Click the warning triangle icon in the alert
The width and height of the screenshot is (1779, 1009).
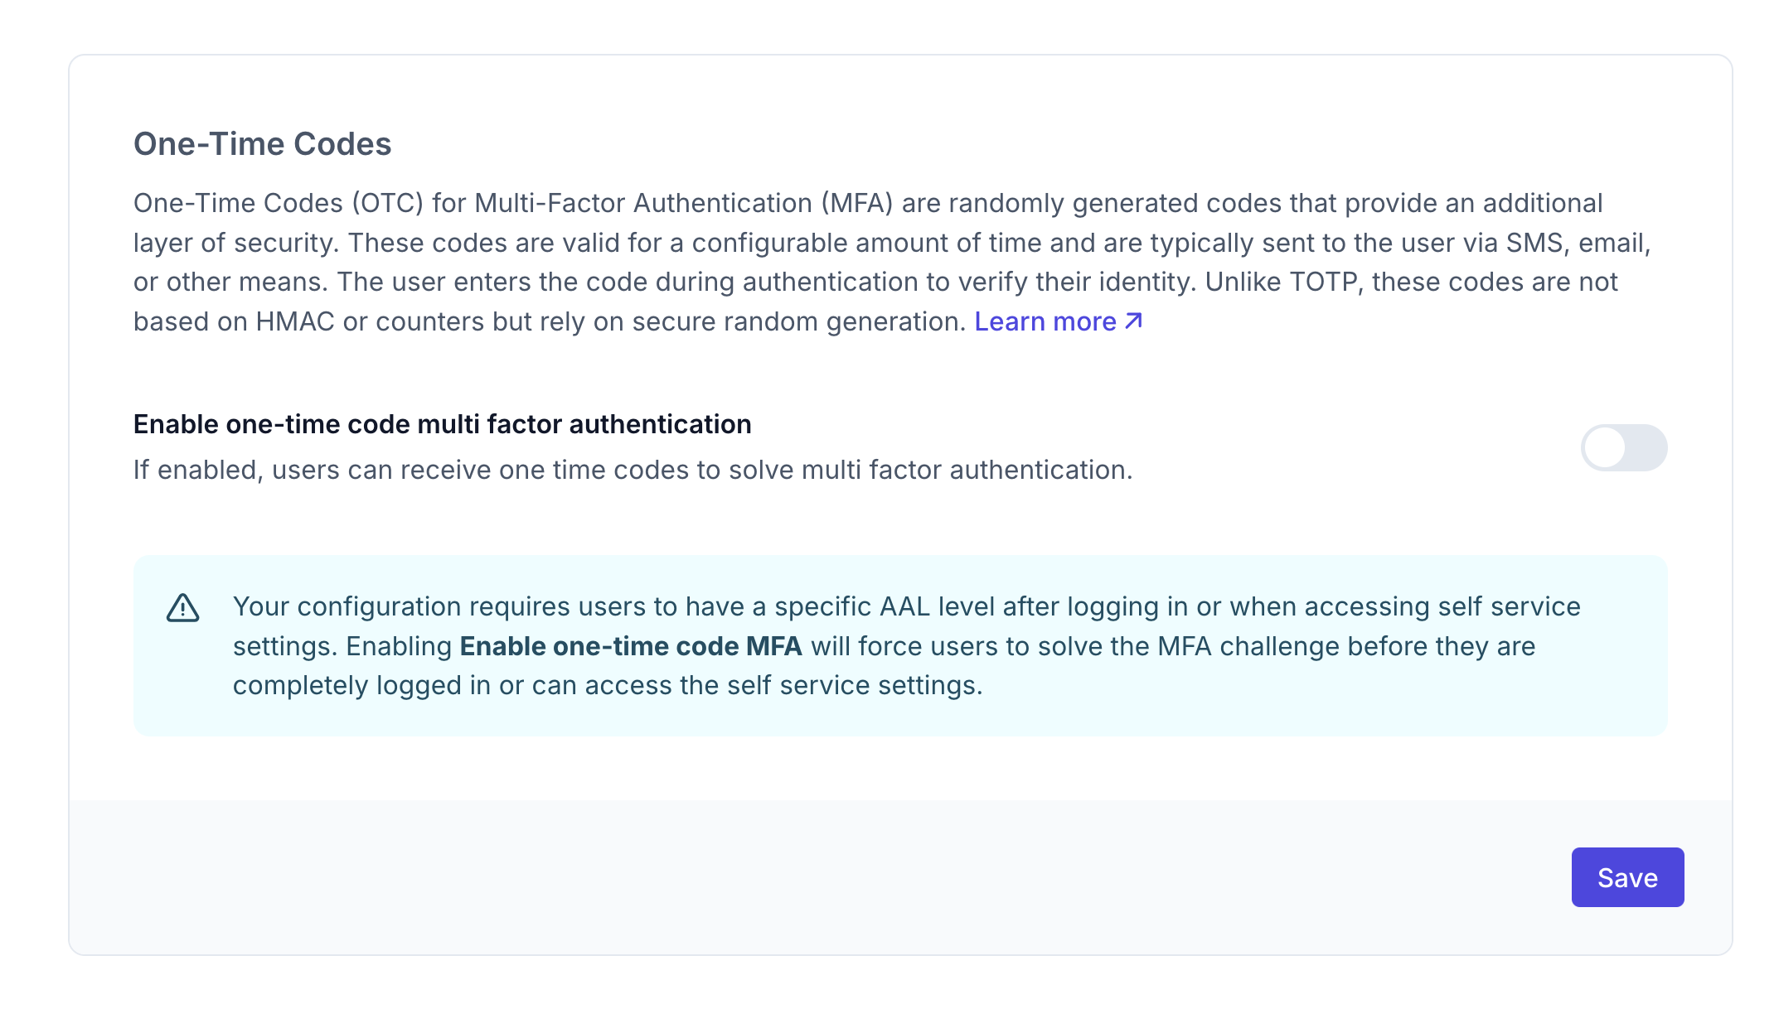click(182, 608)
